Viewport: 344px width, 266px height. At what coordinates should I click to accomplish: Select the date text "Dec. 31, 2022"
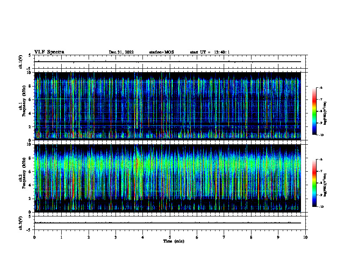coord(121,52)
